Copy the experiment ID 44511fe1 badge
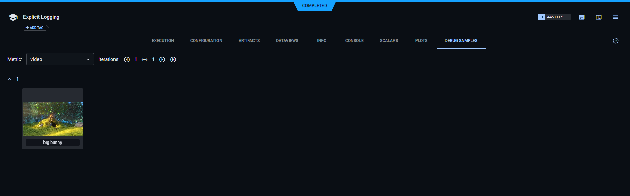Image resolution: width=630 pixels, height=196 pixels. click(554, 17)
